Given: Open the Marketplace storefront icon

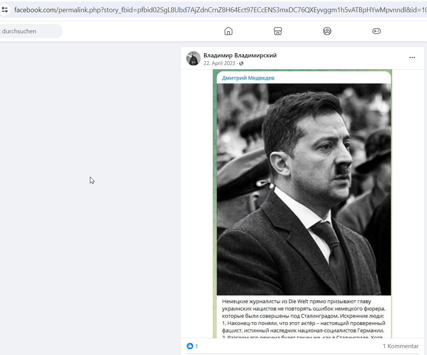Looking at the screenshot, I should [278, 31].
